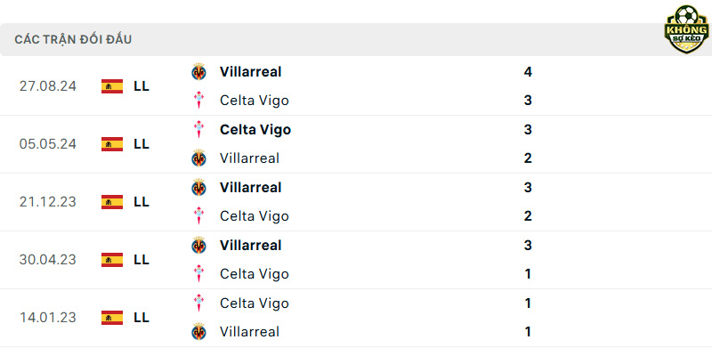Click Spain flag beside 21.12.23 date
Image resolution: width=712 pixels, height=356 pixels.
tap(112, 202)
